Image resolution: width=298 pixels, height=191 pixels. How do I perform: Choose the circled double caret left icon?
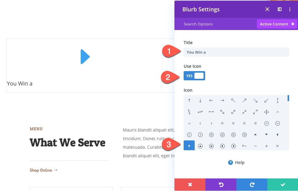point(233,135)
